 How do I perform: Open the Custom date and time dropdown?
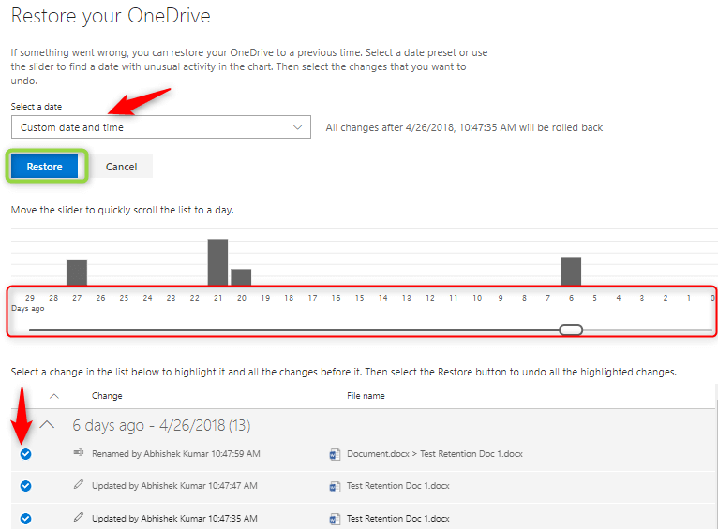[160, 127]
